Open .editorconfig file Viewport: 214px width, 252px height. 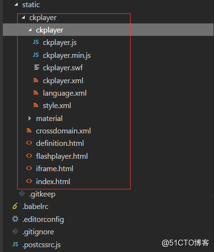coord(43,219)
